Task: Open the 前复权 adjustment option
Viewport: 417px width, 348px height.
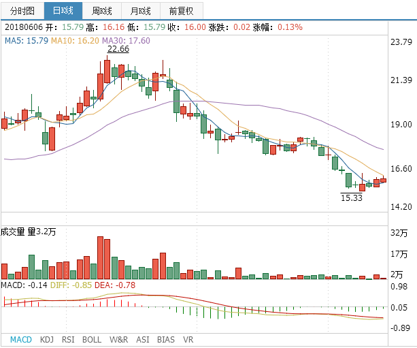Action: pyautogui.click(x=181, y=11)
